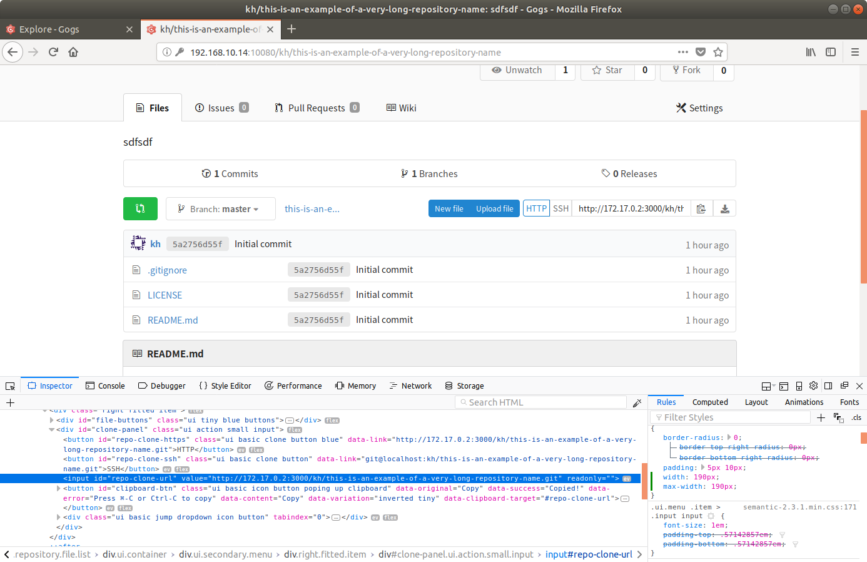Click the green compare/pull request button

[x=140, y=208]
